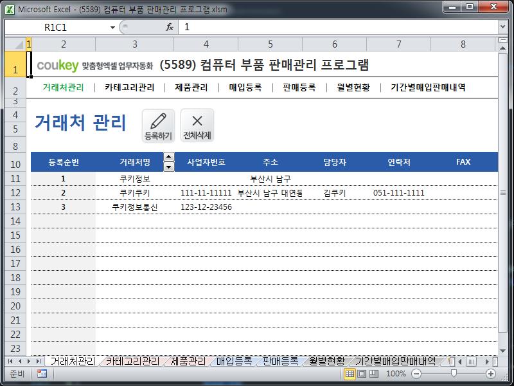Select column header 5
514x386 pixels.
tap(270, 44)
